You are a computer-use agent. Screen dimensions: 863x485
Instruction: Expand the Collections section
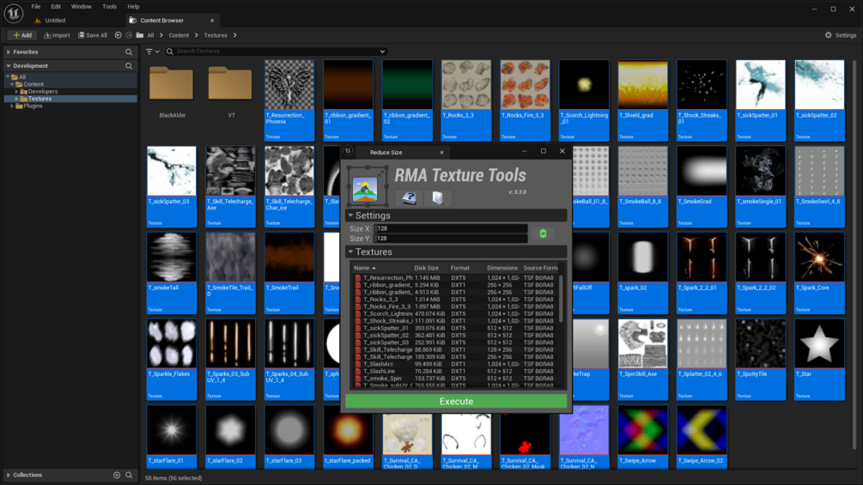tap(9, 475)
